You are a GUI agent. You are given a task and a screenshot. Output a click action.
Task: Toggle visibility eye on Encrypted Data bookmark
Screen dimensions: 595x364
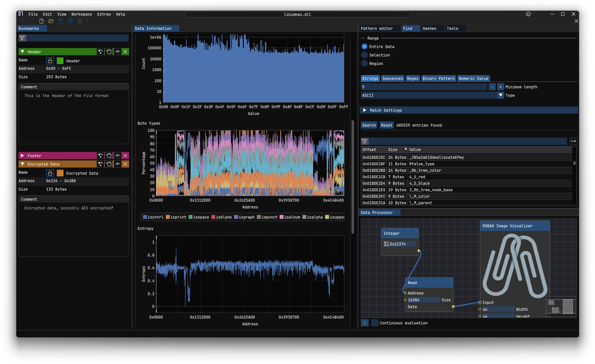[x=117, y=164]
